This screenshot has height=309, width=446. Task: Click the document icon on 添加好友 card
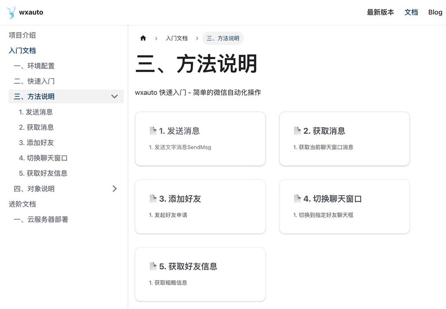[153, 199]
